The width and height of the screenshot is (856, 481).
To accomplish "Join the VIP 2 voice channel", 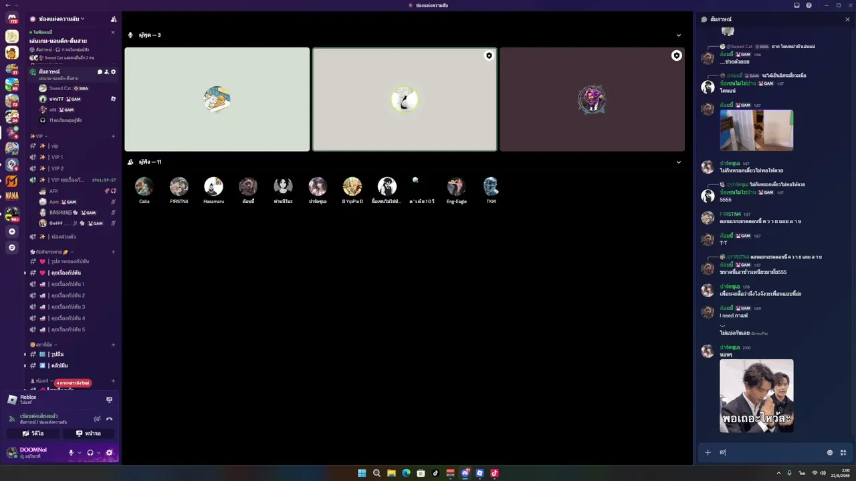I will (x=72, y=168).
